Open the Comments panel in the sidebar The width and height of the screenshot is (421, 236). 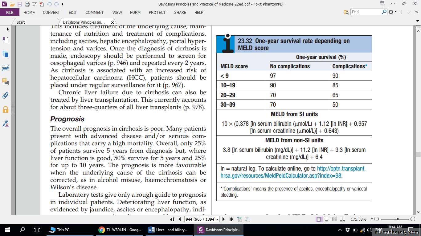click(x=5, y=81)
